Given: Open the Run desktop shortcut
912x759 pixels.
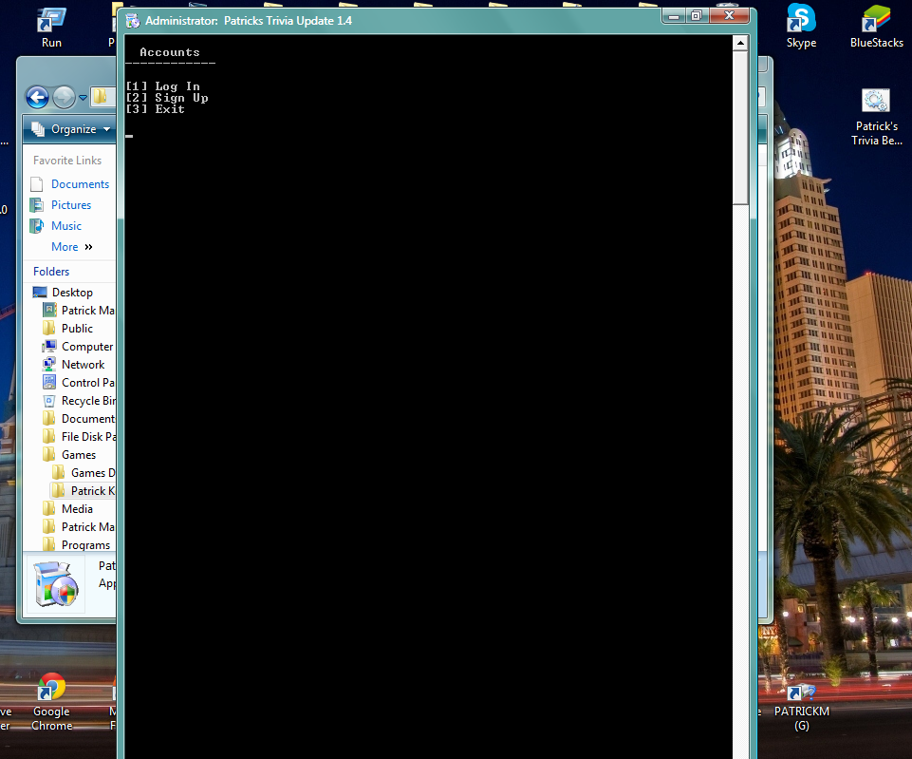Looking at the screenshot, I should click(51, 28).
